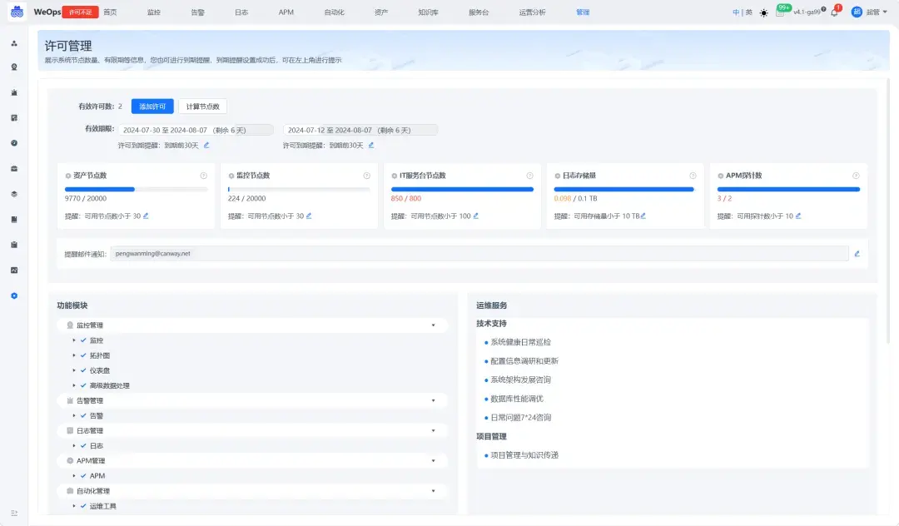This screenshot has height=526, width=899.
Task: Open the message icon with 99+ badge
Action: pos(781,12)
